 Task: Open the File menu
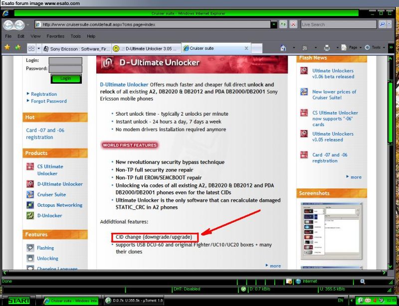click(8, 36)
